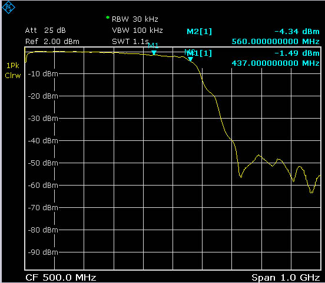Screen dimensions: 325x283
Task: Click the -80 dBm axis label
Action: pyautogui.click(x=43, y=230)
